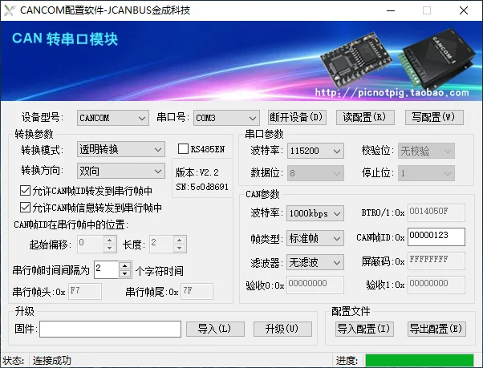The image size is (483, 368).
Task: Open the serial 波特率 115200 dropdown
Action: tap(315, 151)
